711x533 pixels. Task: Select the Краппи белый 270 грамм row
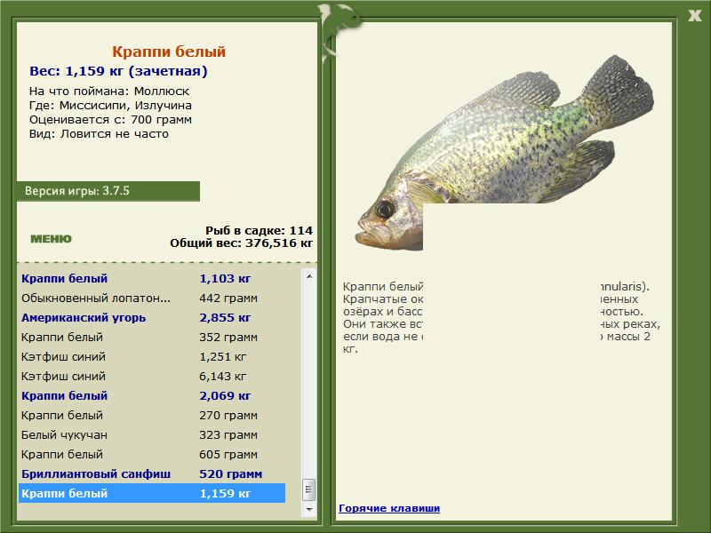click(x=152, y=415)
